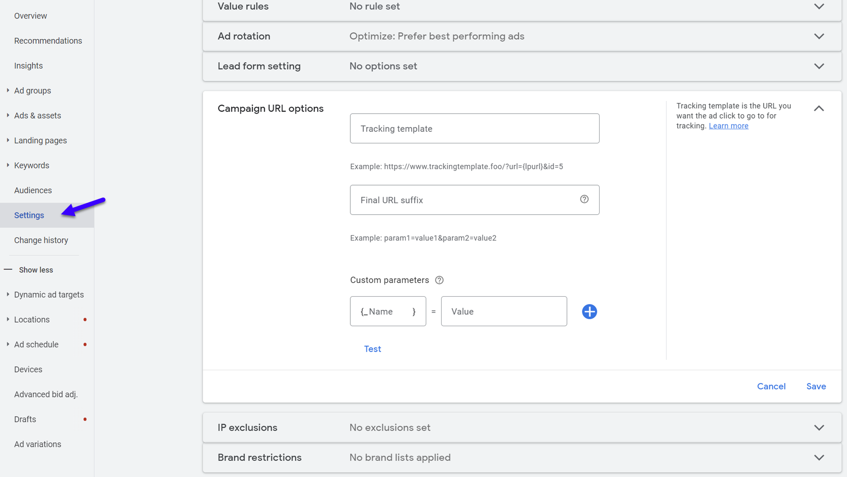The height and width of the screenshot is (477, 847).
Task: Click 'No options set' text
Action: pos(383,66)
